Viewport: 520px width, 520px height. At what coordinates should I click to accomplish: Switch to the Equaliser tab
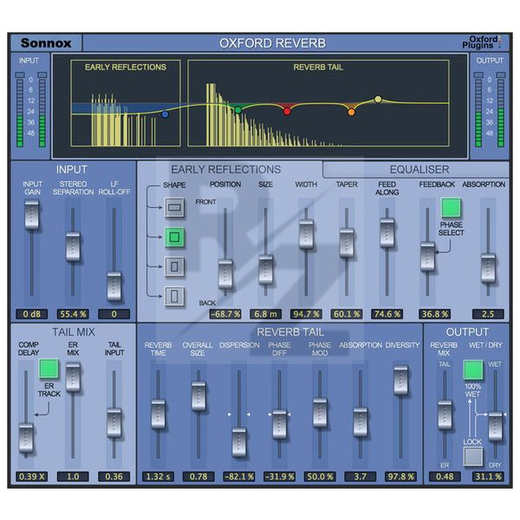419,170
